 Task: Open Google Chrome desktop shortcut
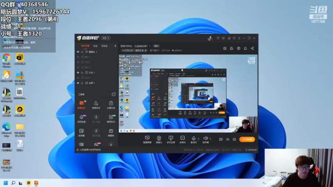(7, 60)
